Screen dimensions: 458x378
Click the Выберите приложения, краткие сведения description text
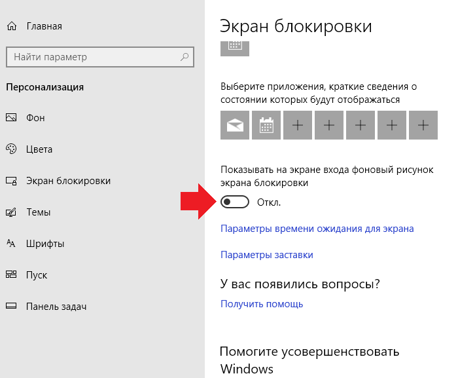(x=319, y=93)
